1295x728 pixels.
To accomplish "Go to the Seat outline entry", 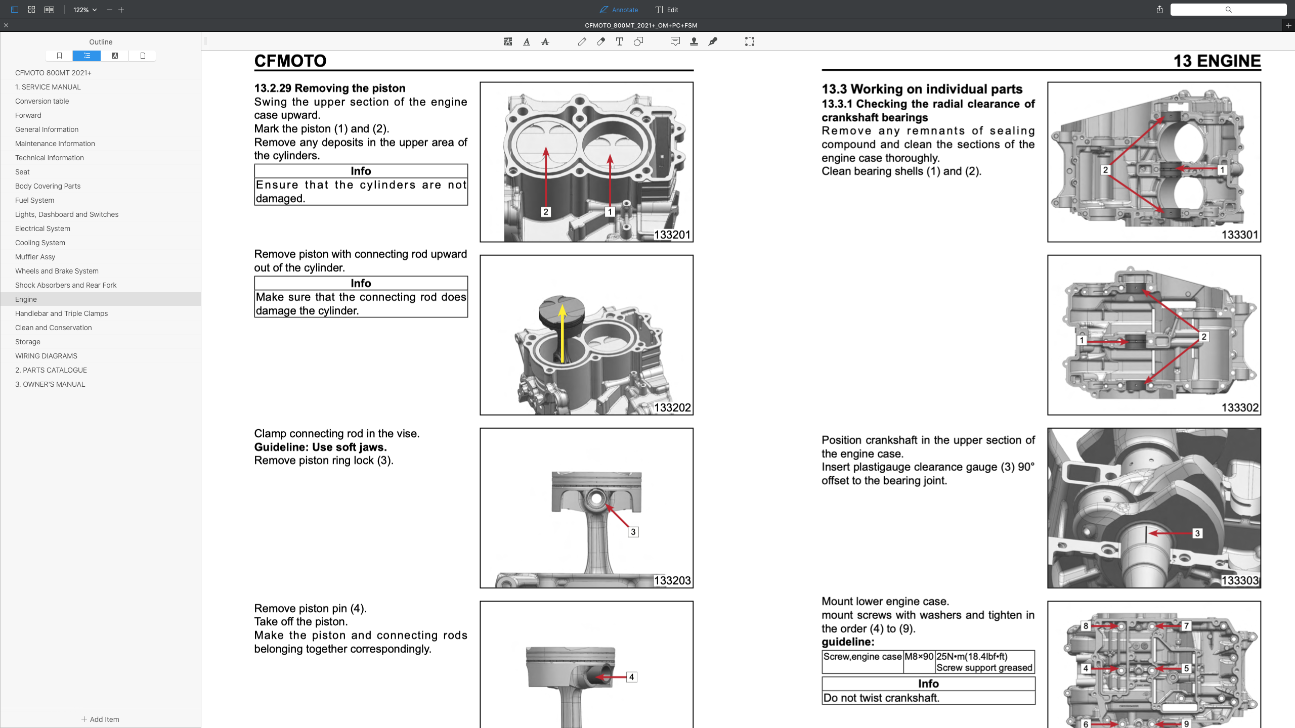I will click(22, 172).
